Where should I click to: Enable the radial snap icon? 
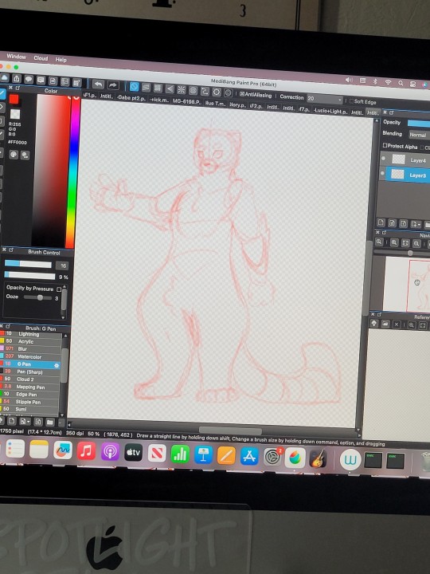181,89
